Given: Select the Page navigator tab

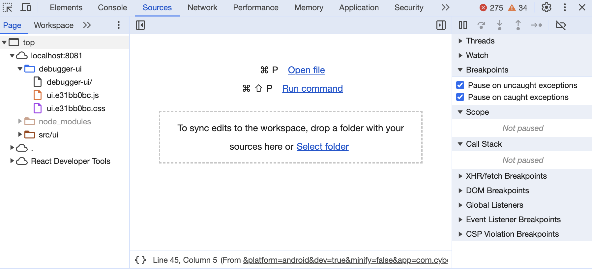Looking at the screenshot, I should click(12, 25).
